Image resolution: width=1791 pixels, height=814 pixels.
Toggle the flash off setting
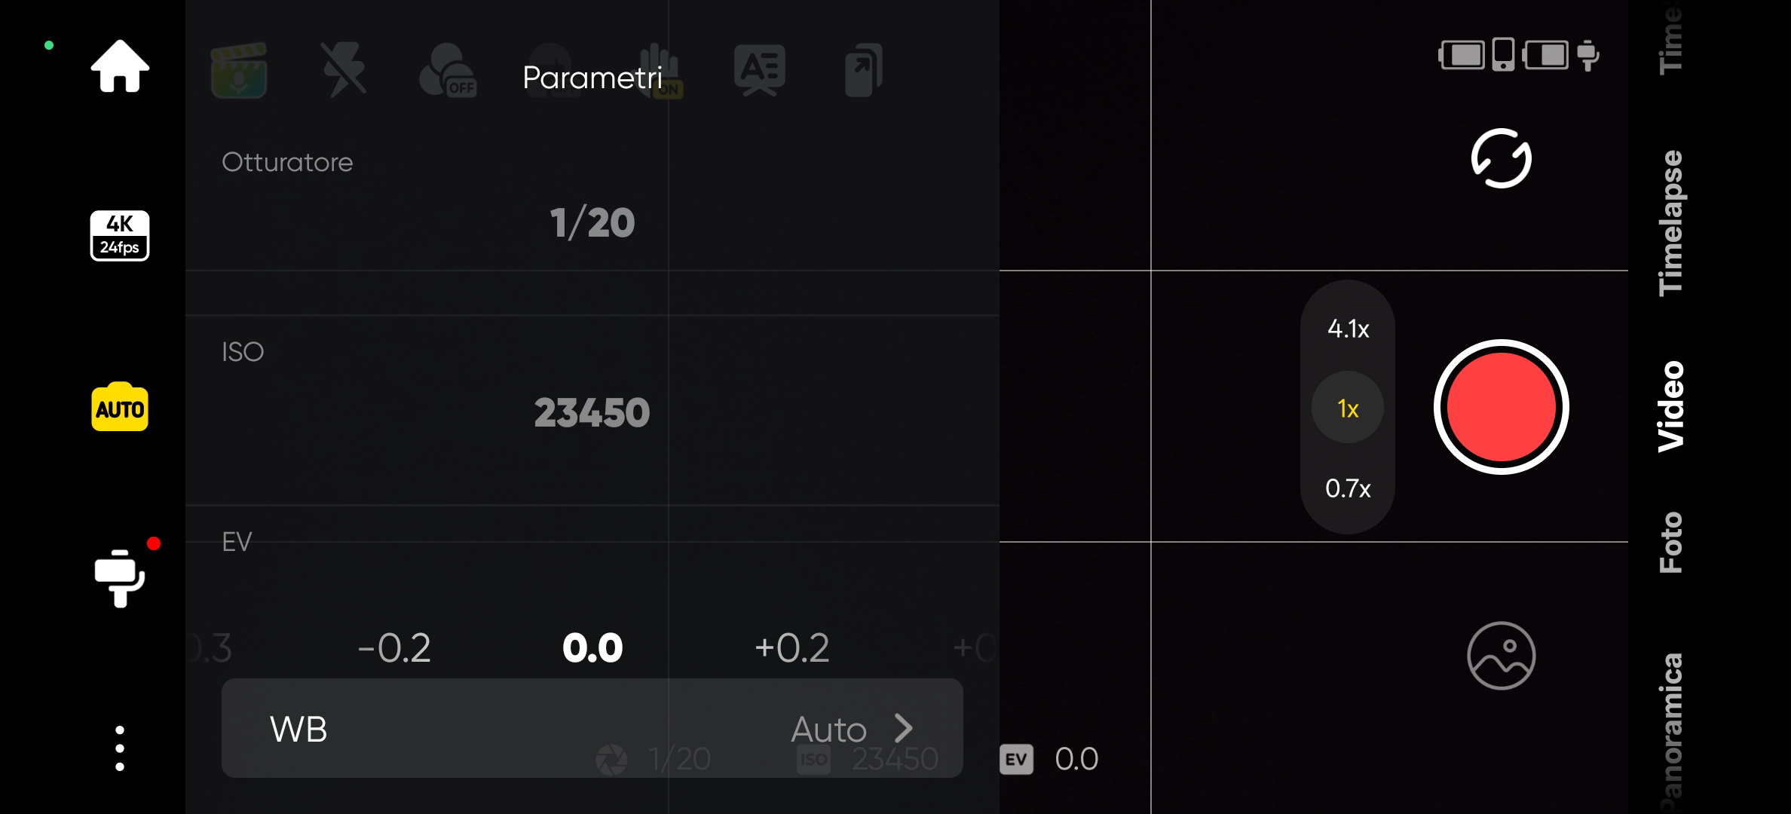(x=346, y=72)
